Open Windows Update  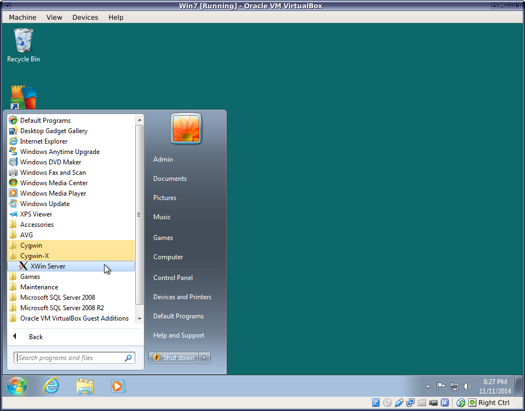tap(71, 203)
